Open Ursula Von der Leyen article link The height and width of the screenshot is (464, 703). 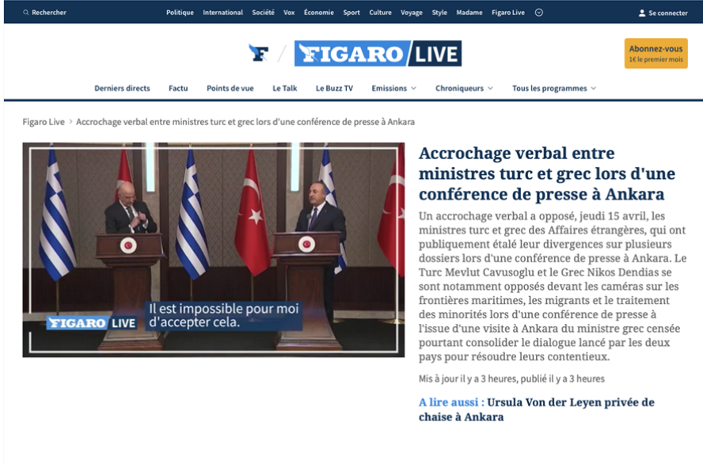click(536, 409)
